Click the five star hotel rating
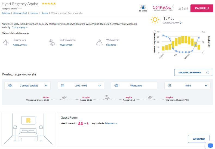Screen dimensions: 215x149 (x=49, y=4)
